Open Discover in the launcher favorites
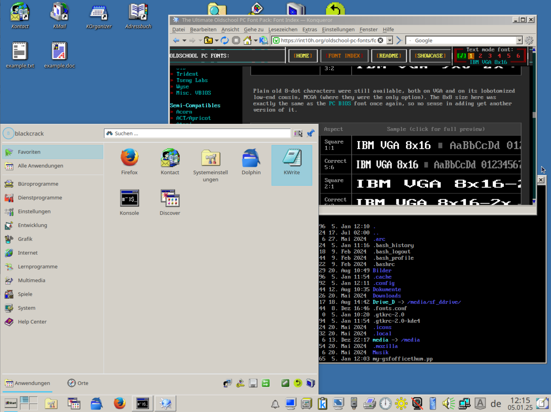This screenshot has width=551, height=412. pos(170,202)
